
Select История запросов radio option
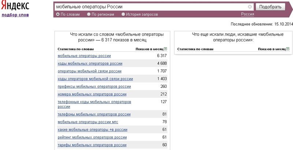tap(123, 14)
